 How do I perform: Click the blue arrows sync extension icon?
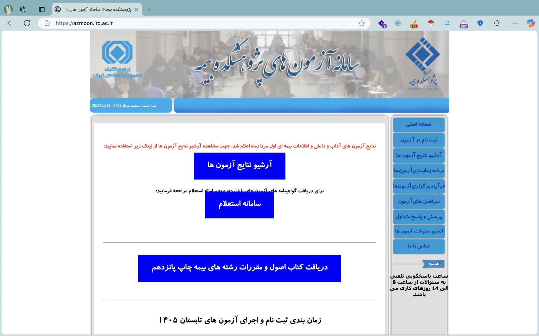447,23
